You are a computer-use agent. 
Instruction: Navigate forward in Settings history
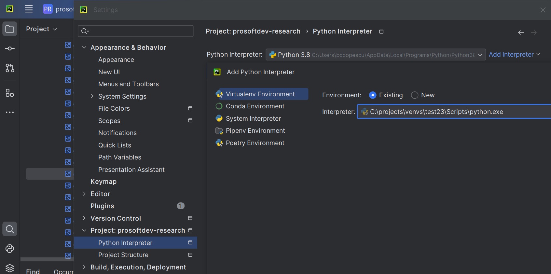[534, 33]
